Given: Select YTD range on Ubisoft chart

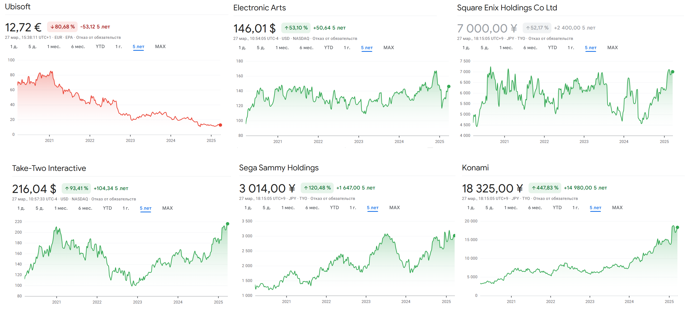Looking at the screenshot, I should 100,47.
